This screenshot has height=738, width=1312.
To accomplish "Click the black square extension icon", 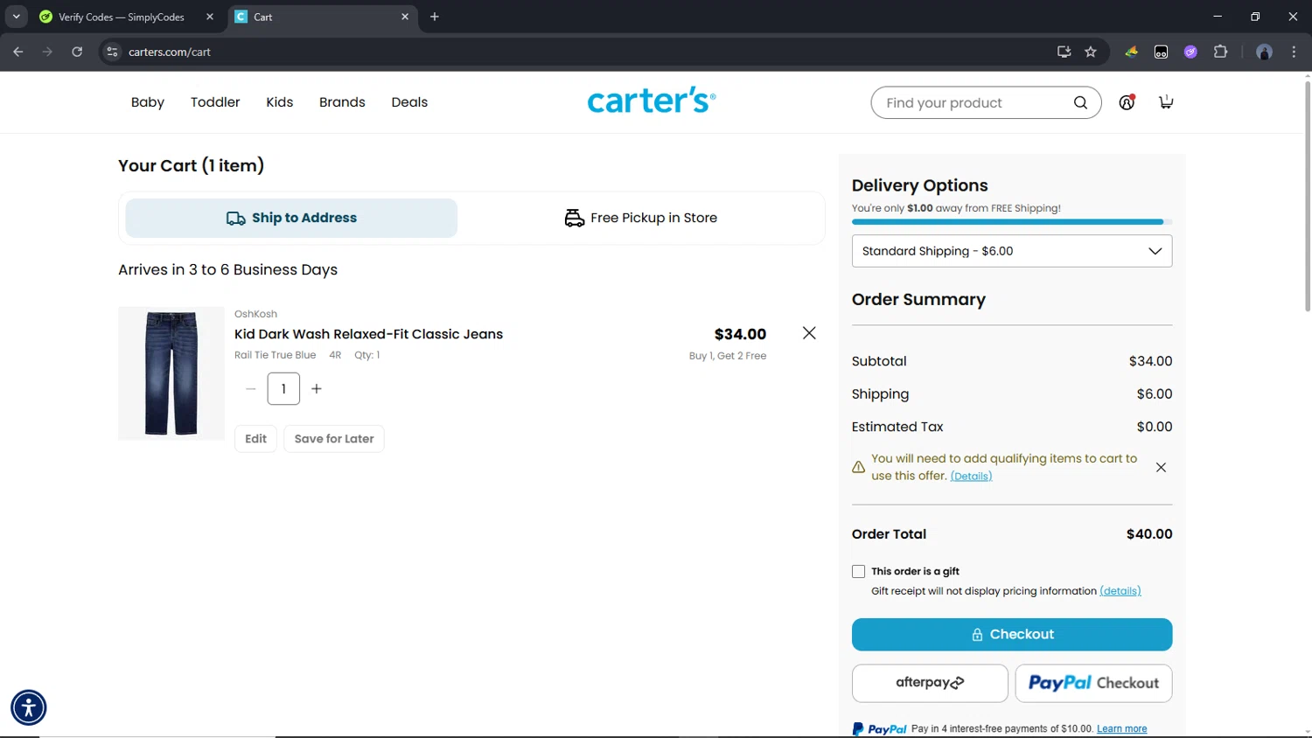I will (1161, 52).
